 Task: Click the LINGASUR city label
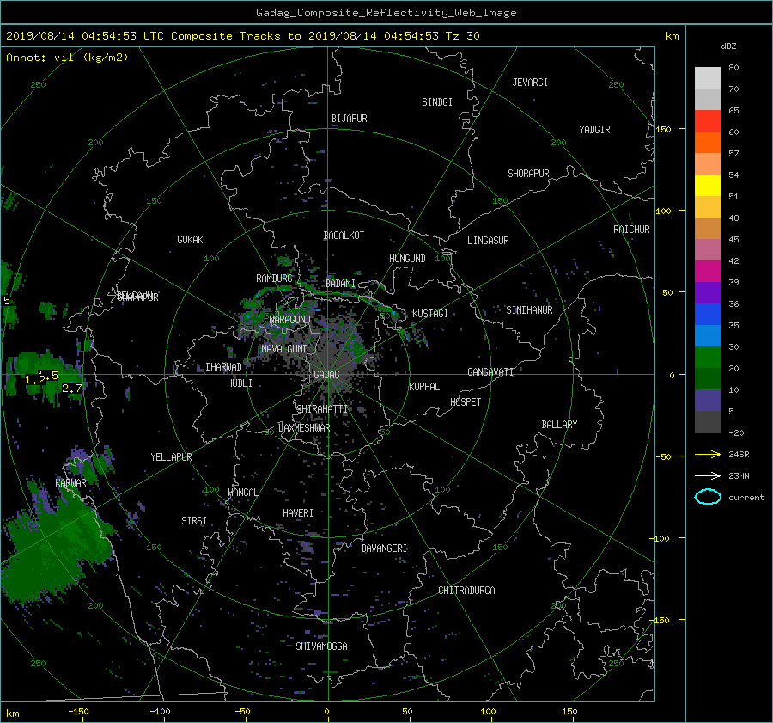point(488,241)
